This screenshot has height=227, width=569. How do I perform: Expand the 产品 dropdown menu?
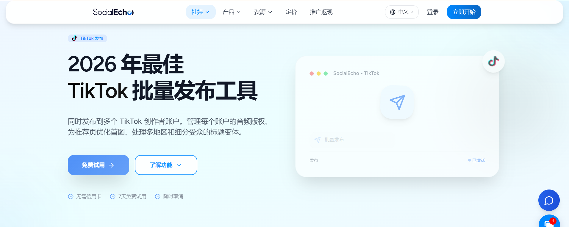pyautogui.click(x=232, y=12)
